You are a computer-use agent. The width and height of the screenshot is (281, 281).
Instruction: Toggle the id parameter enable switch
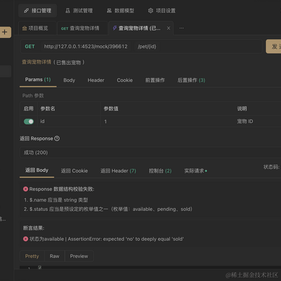pos(29,122)
